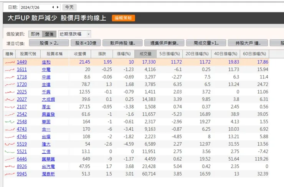Open stock code link 1718
Viewport: 284px width, 187px height.
coord(22,77)
